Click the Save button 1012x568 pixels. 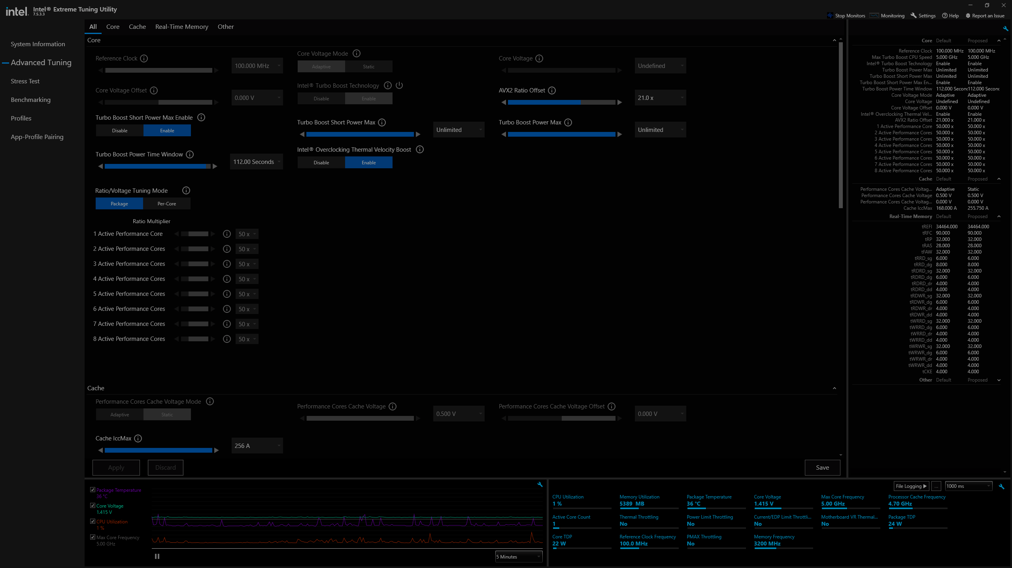822,468
